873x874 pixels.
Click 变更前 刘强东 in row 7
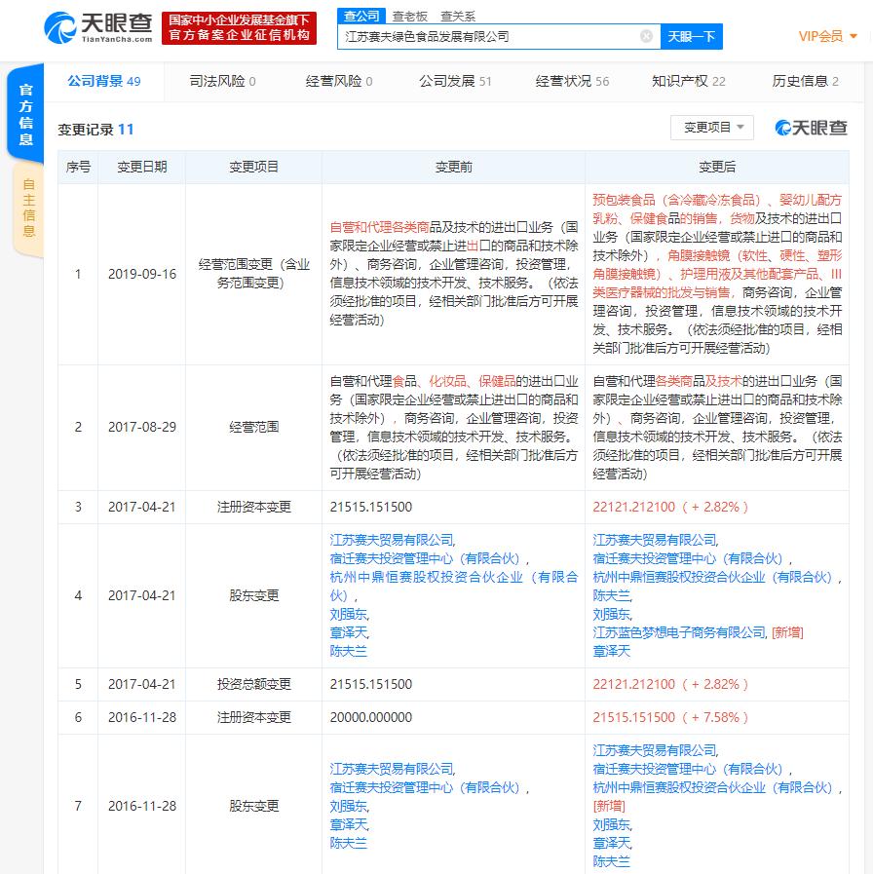tap(349, 806)
